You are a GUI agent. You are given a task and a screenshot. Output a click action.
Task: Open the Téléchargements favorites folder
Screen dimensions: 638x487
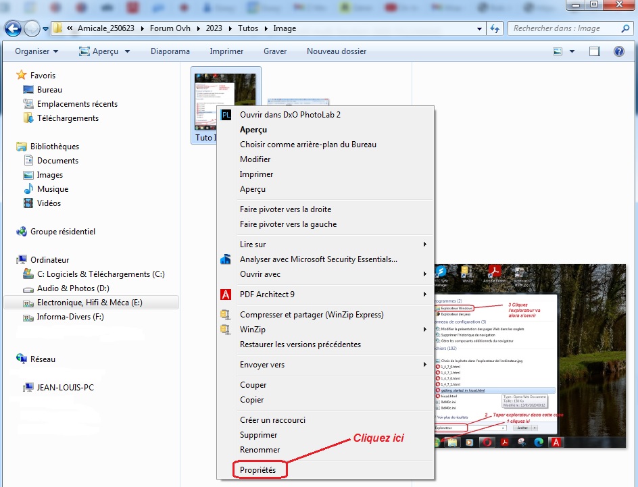[68, 118]
